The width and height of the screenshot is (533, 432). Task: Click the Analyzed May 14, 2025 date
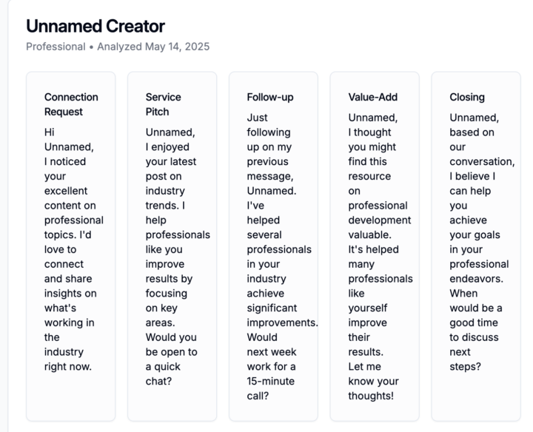(x=153, y=47)
